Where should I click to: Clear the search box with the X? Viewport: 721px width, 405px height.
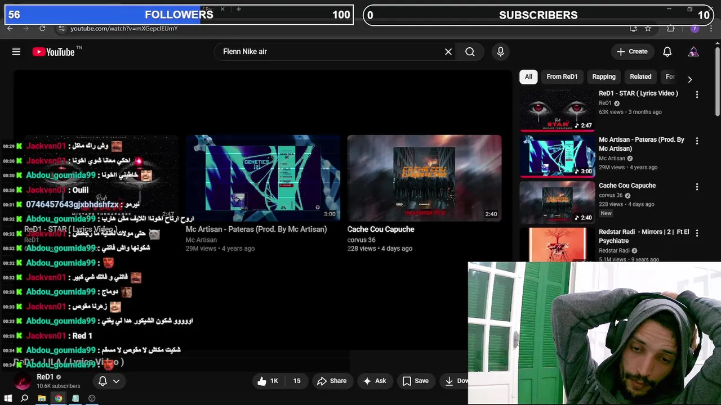pyautogui.click(x=448, y=52)
